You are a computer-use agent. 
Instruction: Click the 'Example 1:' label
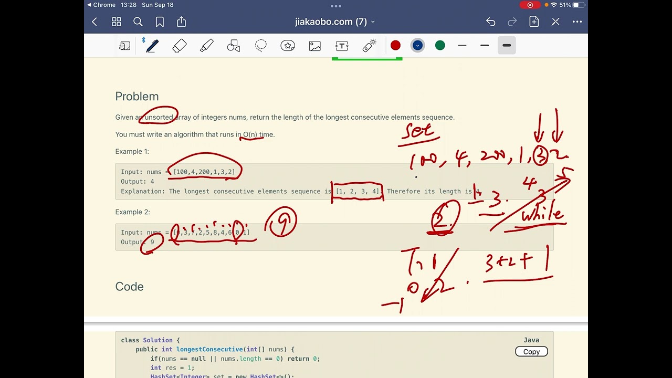[132, 151]
